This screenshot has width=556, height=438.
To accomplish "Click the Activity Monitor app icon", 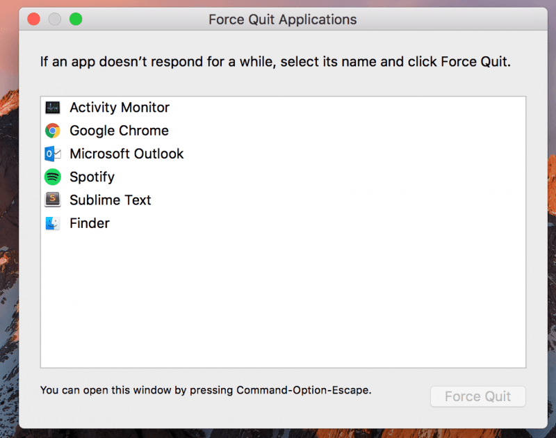I will [53, 108].
